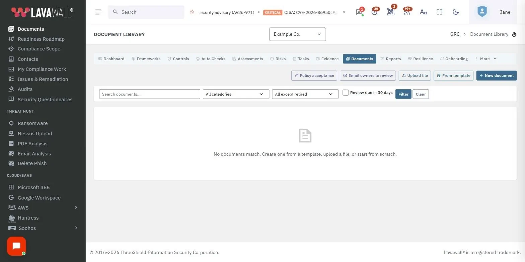Click the Policy acceptance button
The width and height of the screenshot is (525, 262).
point(314,76)
